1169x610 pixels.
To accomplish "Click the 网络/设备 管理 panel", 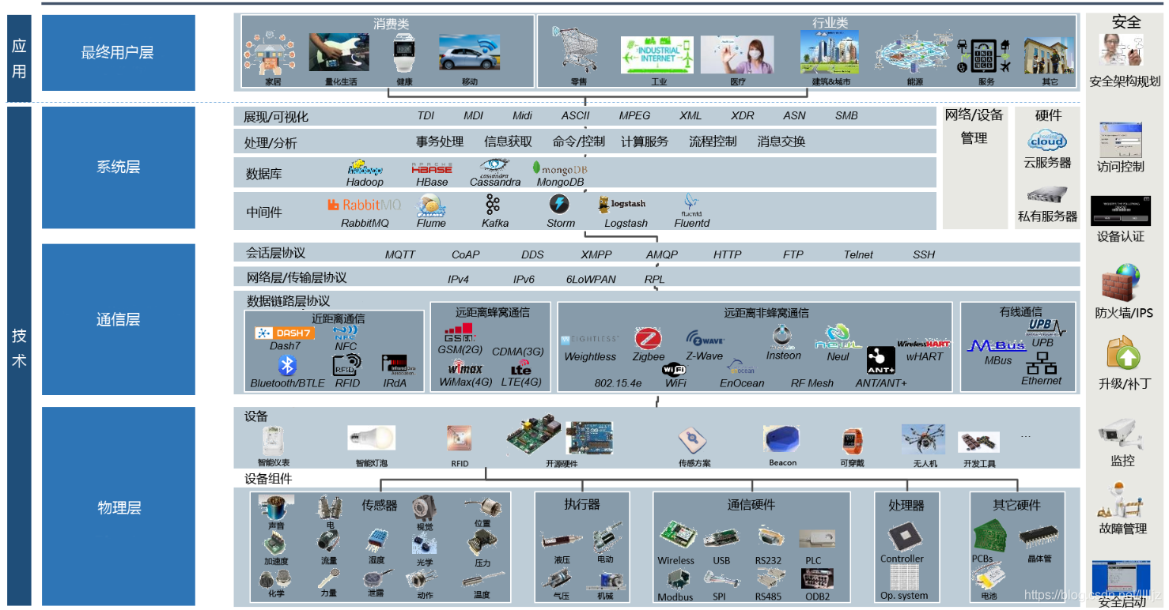I will 974,168.
